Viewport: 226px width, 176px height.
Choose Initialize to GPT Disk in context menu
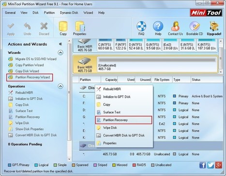(124, 97)
